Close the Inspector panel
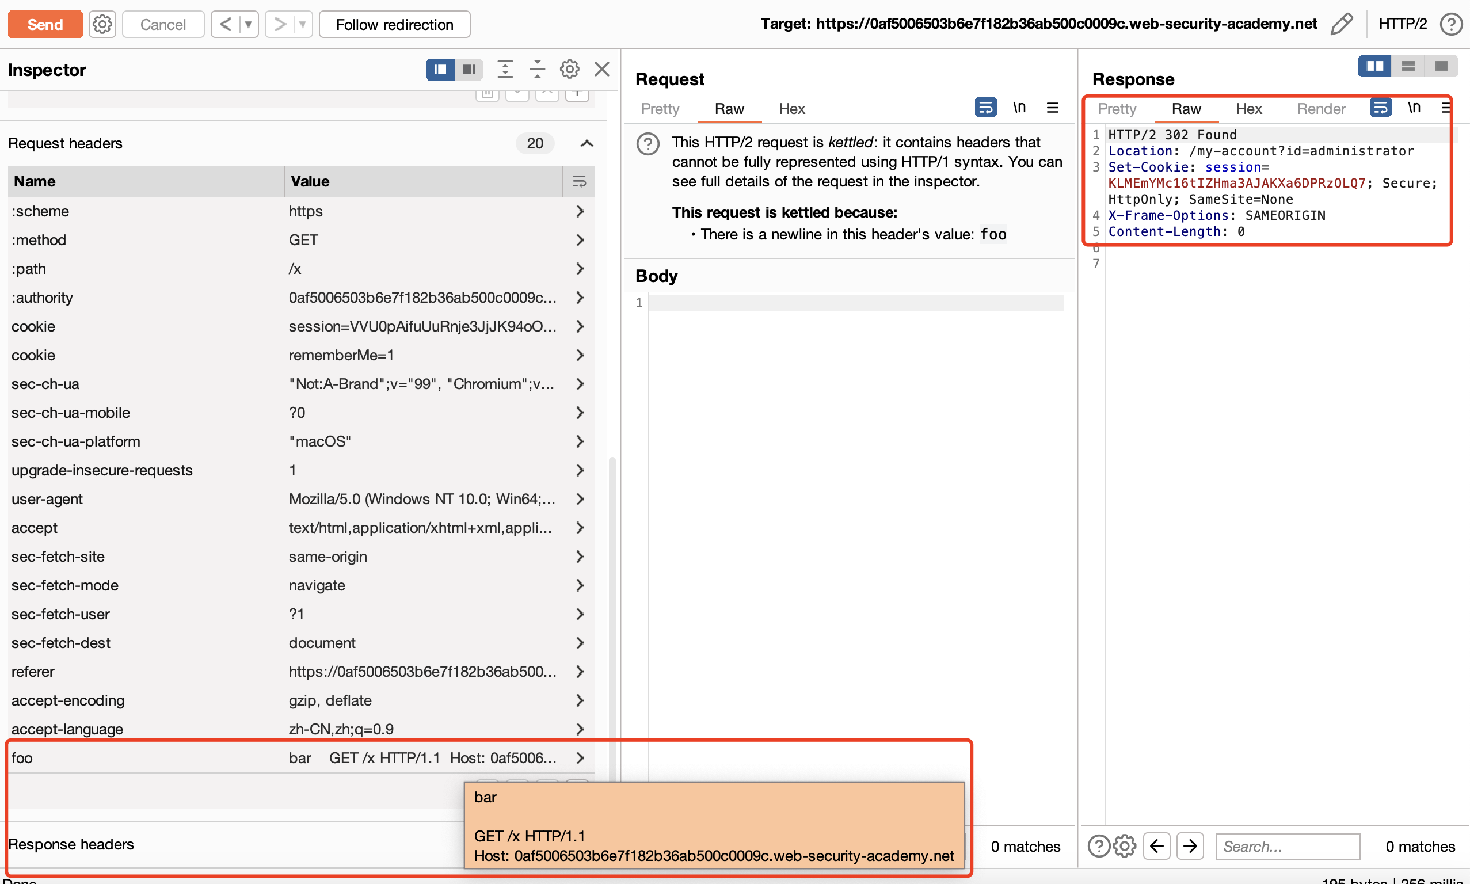Image resolution: width=1470 pixels, height=884 pixels. pyautogui.click(x=602, y=70)
